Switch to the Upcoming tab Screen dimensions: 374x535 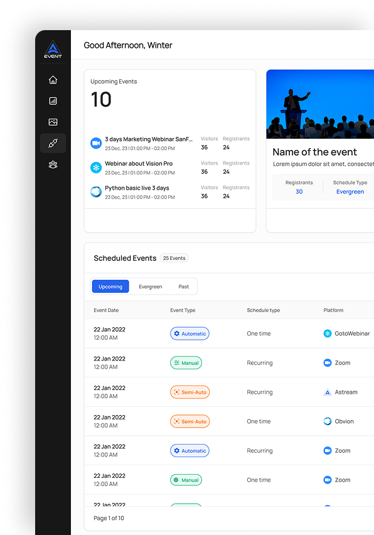coord(110,286)
